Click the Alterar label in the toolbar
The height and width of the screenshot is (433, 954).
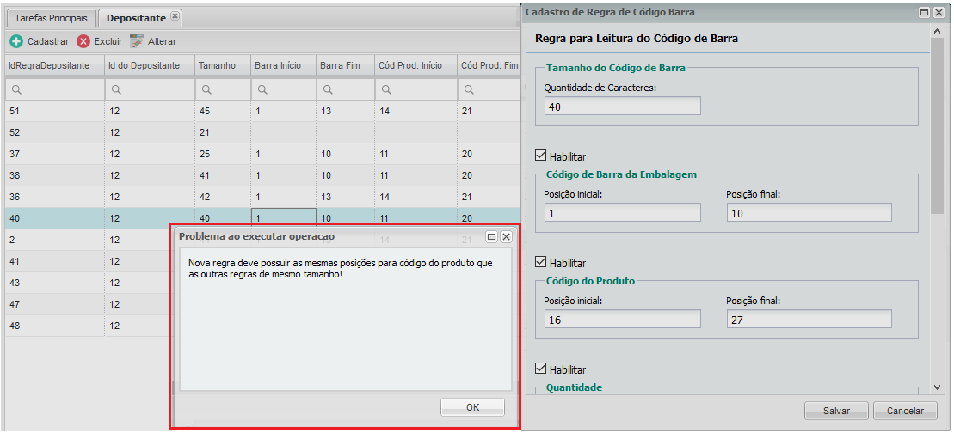tap(162, 41)
